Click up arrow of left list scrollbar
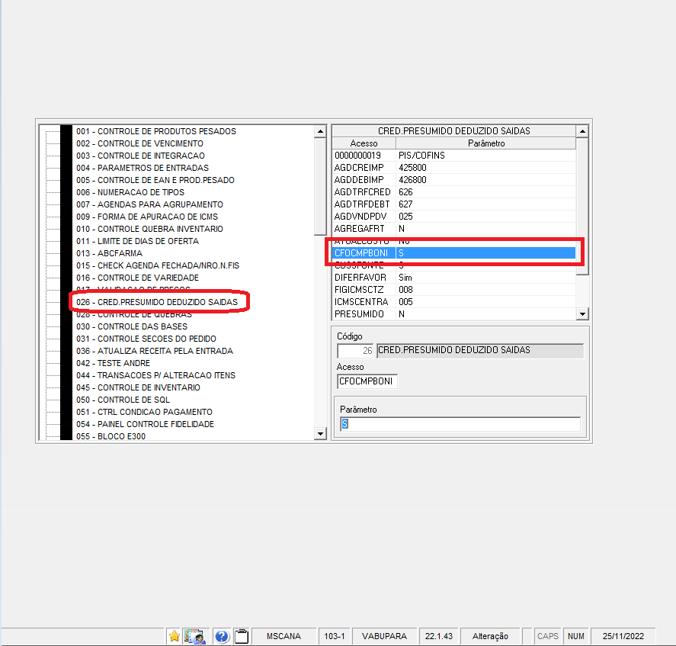Image resolution: width=676 pixels, height=646 pixels. click(x=320, y=131)
